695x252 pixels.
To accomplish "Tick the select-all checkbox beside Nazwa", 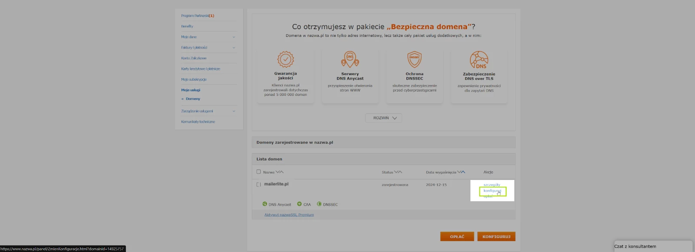I will point(258,172).
